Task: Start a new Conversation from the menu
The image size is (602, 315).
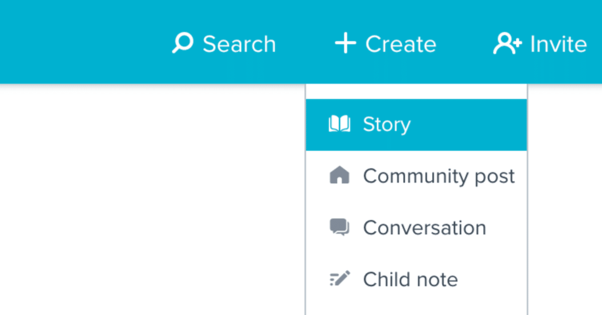Action: pyautogui.click(x=416, y=228)
